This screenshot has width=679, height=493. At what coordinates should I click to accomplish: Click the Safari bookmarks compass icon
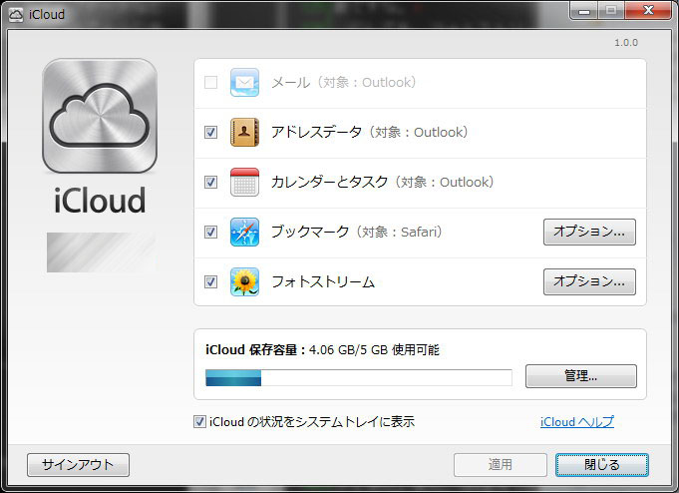pos(244,233)
